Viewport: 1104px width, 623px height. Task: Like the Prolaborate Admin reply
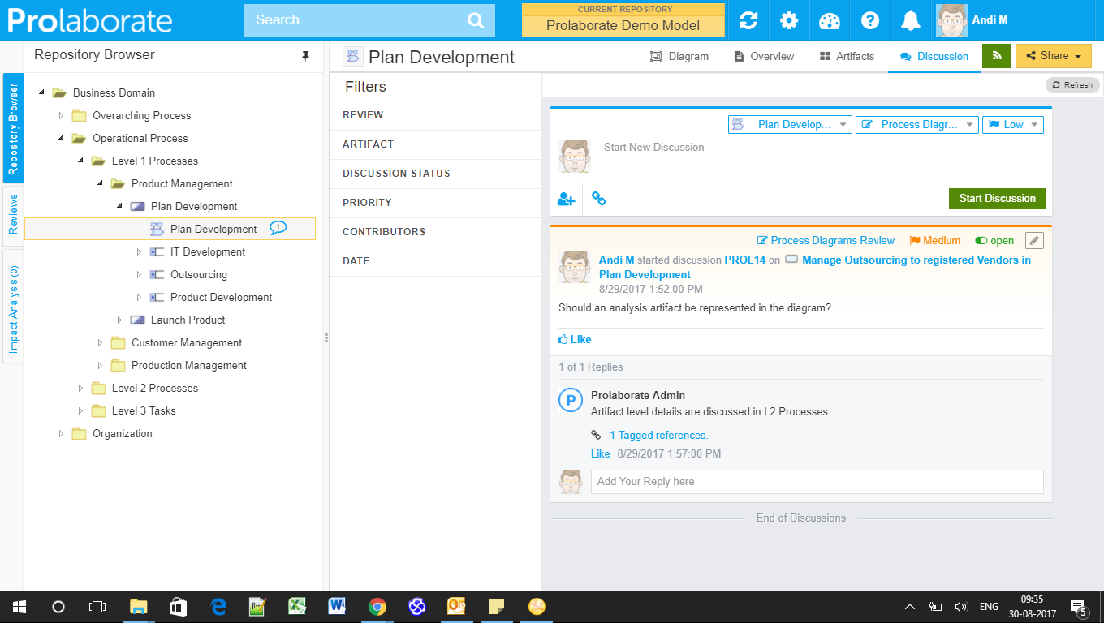click(x=601, y=453)
